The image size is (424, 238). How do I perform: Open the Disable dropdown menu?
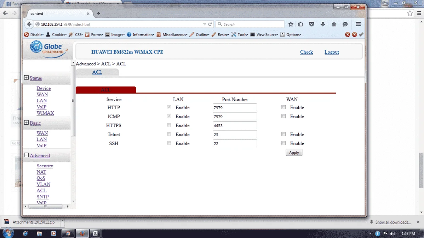point(34,35)
